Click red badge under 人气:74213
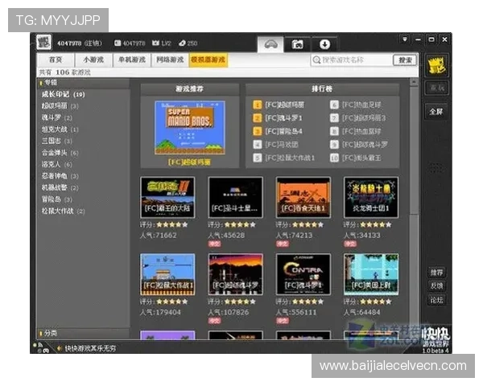The height and width of the screenshot is (386, 483). point(283,244)
